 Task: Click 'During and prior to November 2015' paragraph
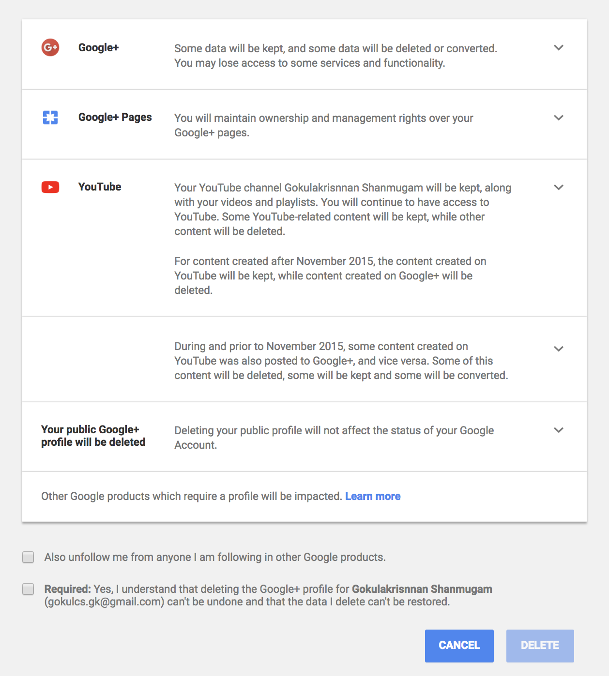[x=341, y=361]
